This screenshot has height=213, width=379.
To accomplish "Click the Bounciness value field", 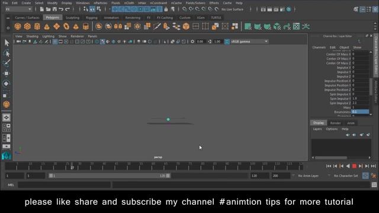I will pyautogui.click(x=360, y=112).
